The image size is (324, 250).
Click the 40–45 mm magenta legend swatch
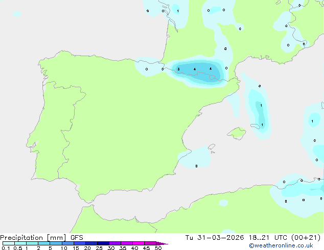click(138, 243)
